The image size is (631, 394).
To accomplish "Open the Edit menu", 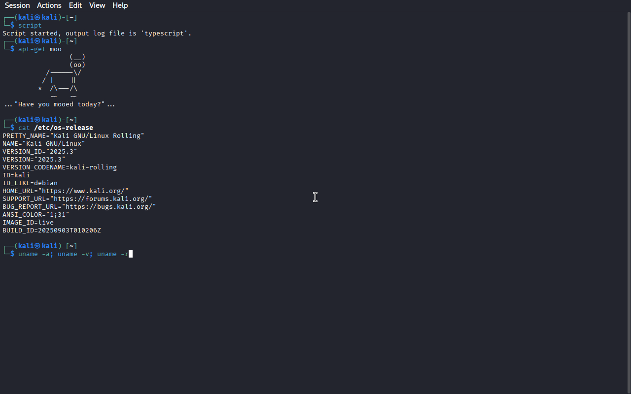I will (x=75, y=5).
